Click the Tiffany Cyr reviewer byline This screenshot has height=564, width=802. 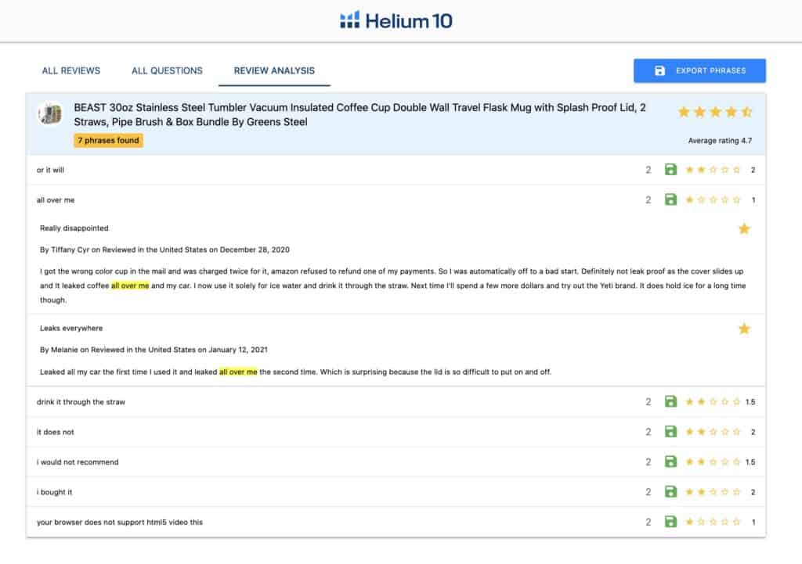[x=164, y=250]
